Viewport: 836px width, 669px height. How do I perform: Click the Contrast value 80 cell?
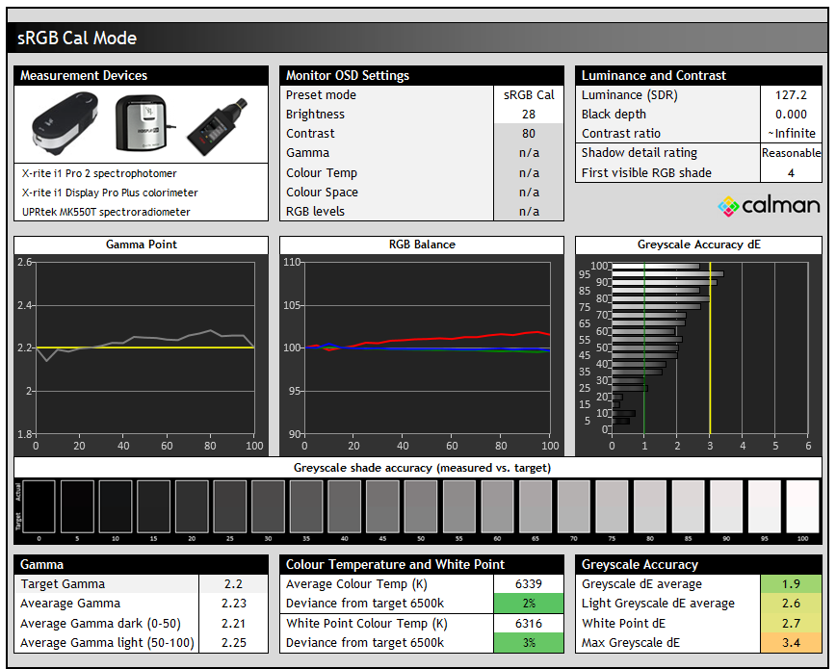528,134
